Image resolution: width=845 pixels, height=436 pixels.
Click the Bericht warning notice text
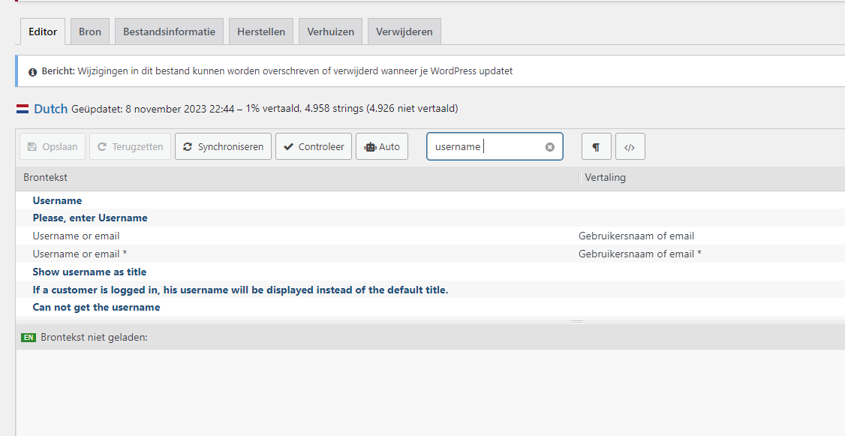[x=277, y=71]
